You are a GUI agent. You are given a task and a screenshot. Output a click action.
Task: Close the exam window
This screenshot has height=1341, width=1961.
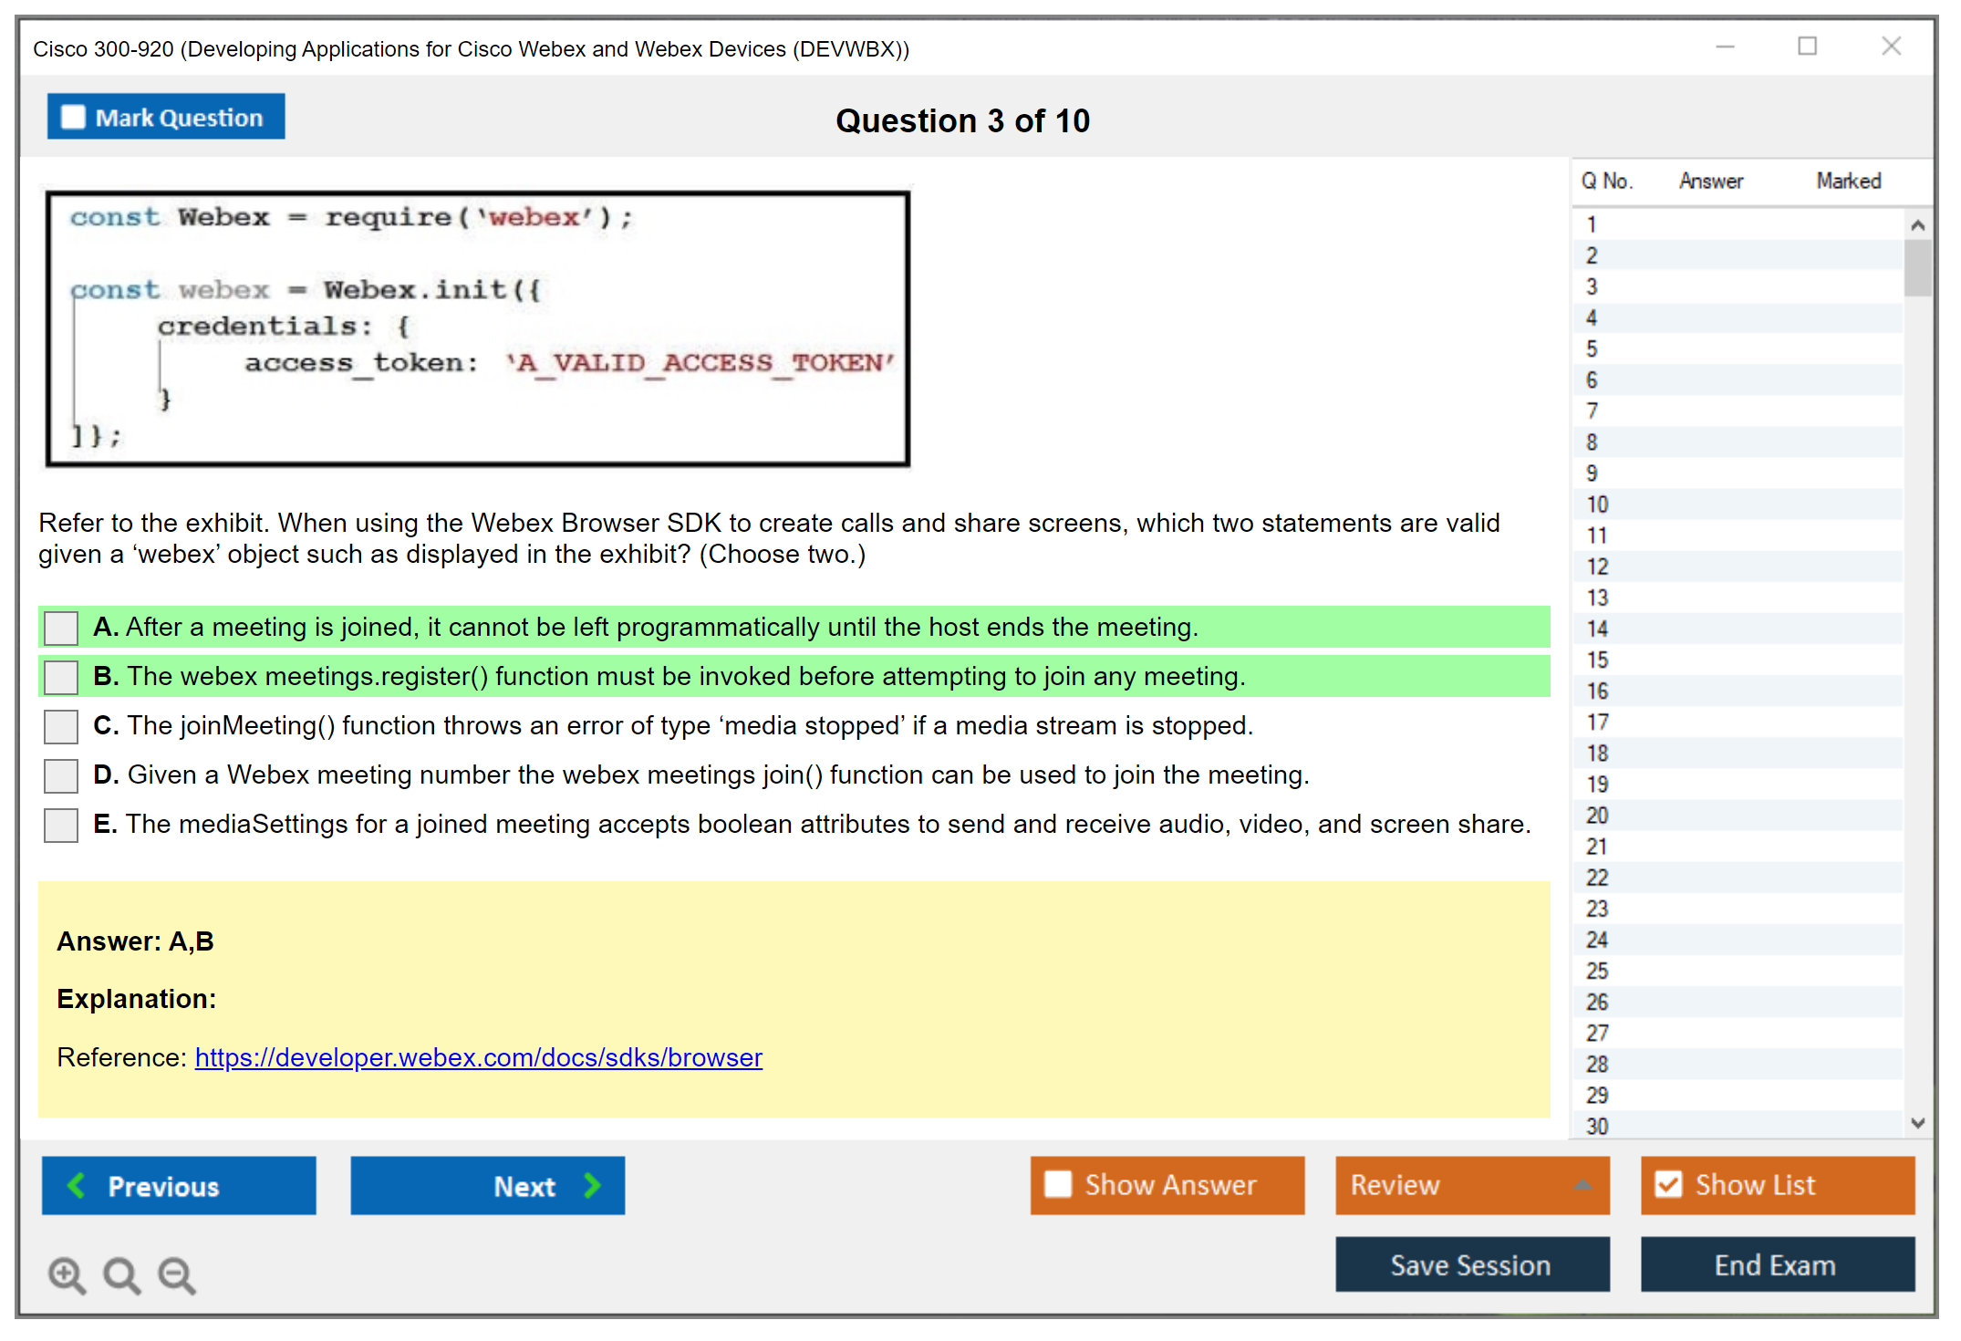click(1891, 47)
